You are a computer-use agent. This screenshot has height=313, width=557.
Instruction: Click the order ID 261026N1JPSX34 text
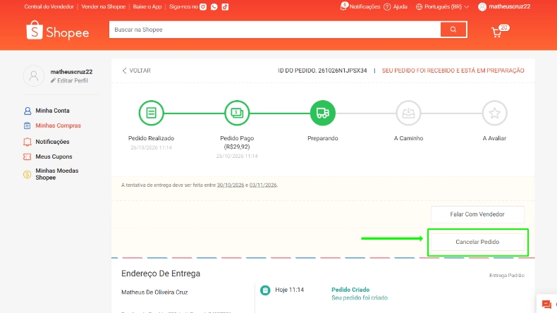343,70
